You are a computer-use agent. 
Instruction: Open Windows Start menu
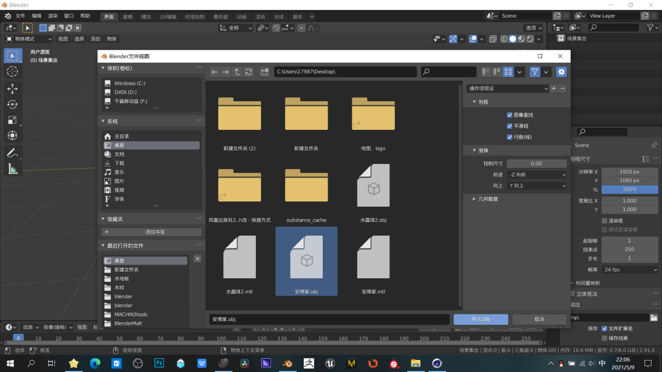coord(10,364)
